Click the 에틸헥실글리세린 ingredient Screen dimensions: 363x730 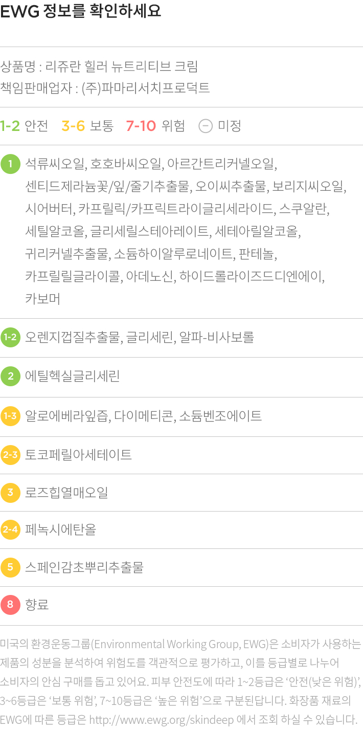[x=73, y=377]
